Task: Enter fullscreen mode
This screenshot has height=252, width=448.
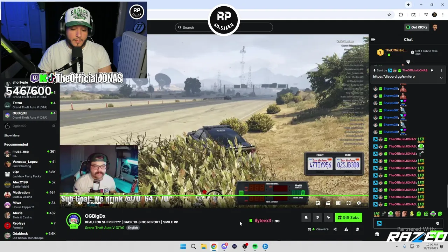Action: point(349,203)
